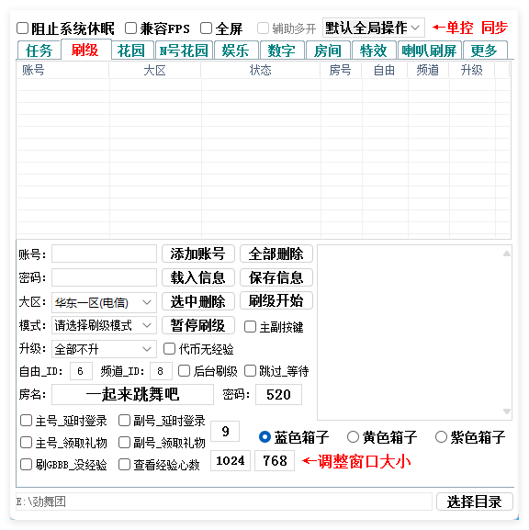
Task: Check the 副号_领取礼物 checkbox
Action: tap(124, 442)
